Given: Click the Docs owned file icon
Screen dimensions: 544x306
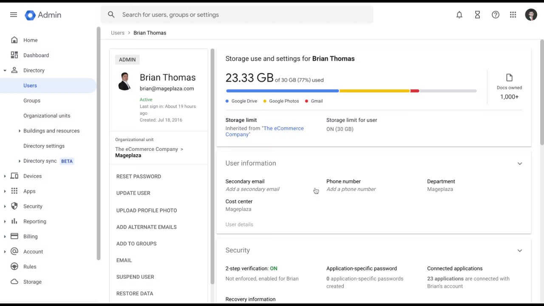Looking at the screenshot, I should coord(509,78).
